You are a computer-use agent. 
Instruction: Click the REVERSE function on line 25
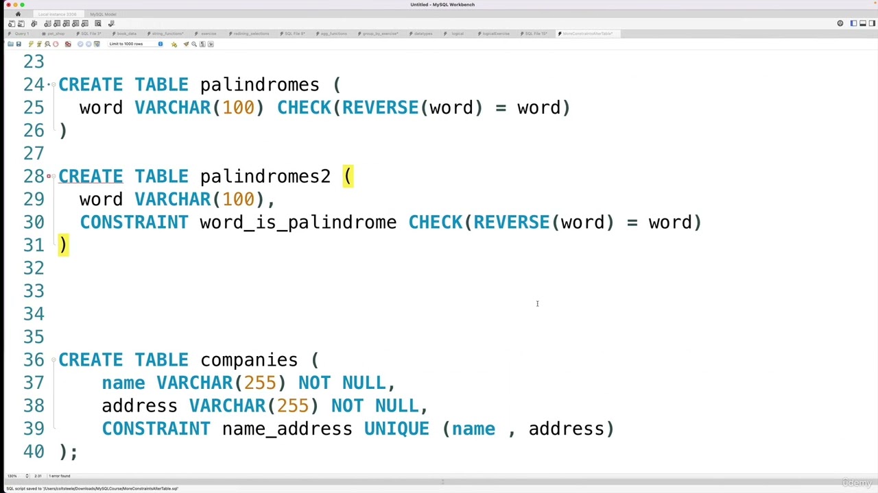click(380, 108)
